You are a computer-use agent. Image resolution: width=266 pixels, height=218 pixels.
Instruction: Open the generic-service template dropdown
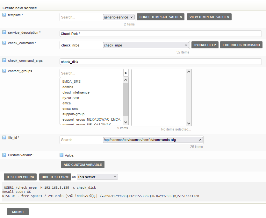coord(119,17)
